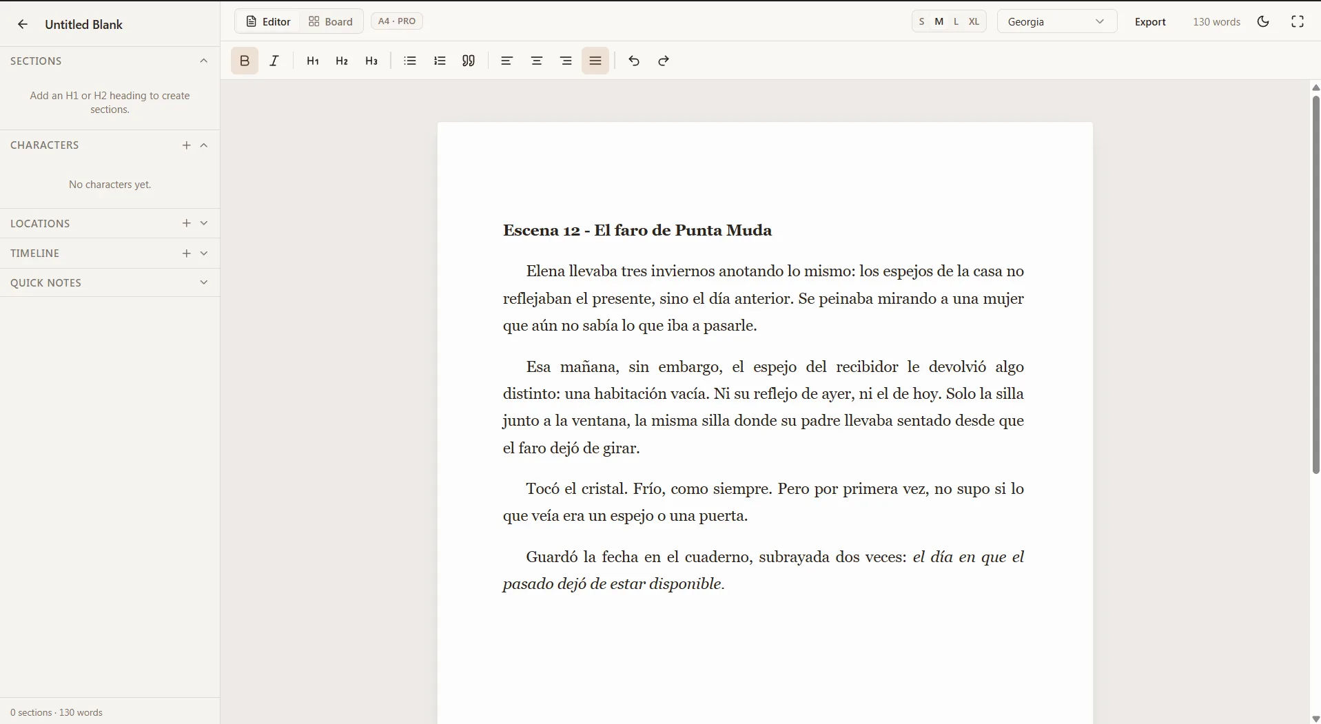
Task: Click the 'Add an H1 or H2 heading' hint text
Action: coord(110,103)
